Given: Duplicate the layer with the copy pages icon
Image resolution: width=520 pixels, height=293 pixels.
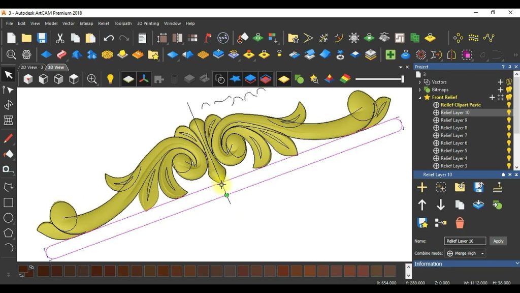Looking at the screenshot, I should coord(460,204).
